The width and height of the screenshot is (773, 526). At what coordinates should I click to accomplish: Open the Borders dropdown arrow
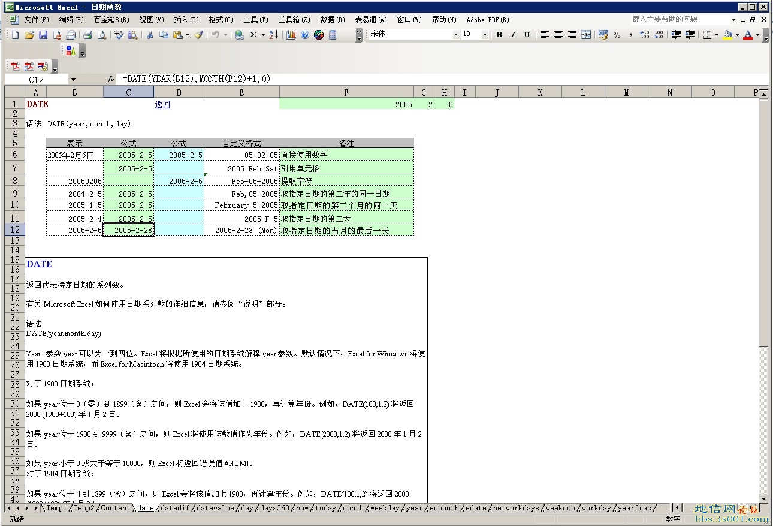[x=717, y=35]
